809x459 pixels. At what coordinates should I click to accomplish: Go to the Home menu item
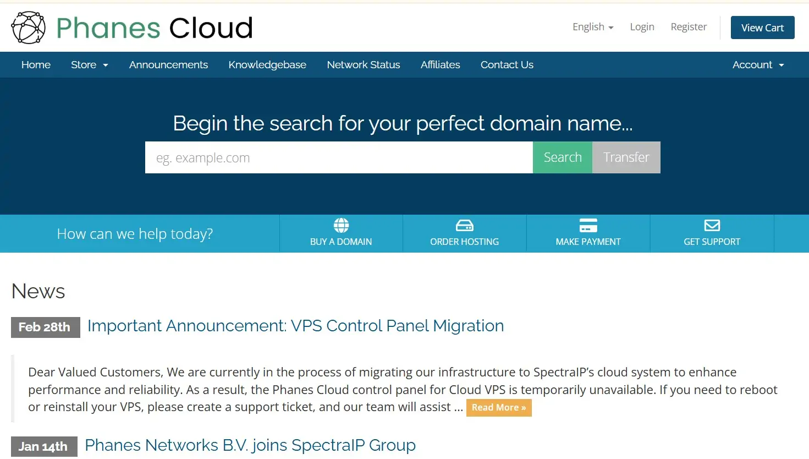pyautogui.click(x=36, y=65)
